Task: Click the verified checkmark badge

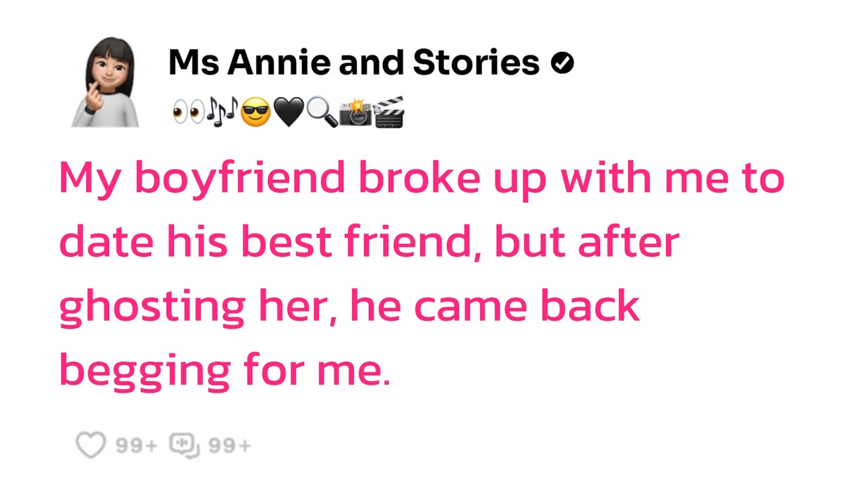Action: (x=562, y=63)
